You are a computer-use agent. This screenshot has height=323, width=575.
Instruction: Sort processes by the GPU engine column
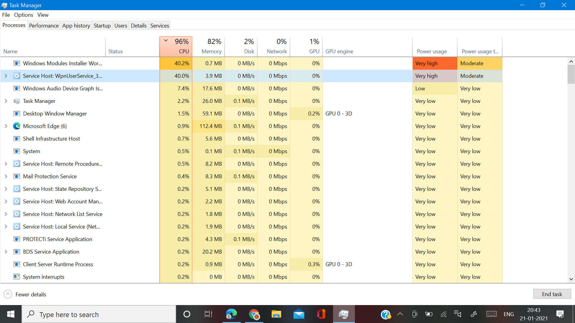(x=367, y=46)
